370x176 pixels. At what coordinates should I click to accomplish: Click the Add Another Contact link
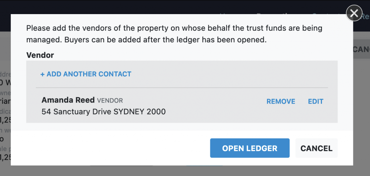tap(86, 74)
